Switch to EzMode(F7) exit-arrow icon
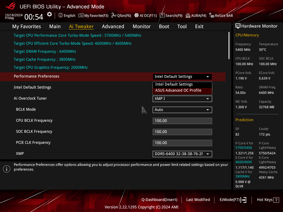Viewport: 283px width, 212px height. point(243,200)
